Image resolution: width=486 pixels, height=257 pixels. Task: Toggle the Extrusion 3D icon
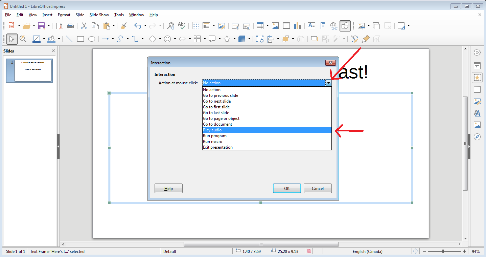point(376,39)
